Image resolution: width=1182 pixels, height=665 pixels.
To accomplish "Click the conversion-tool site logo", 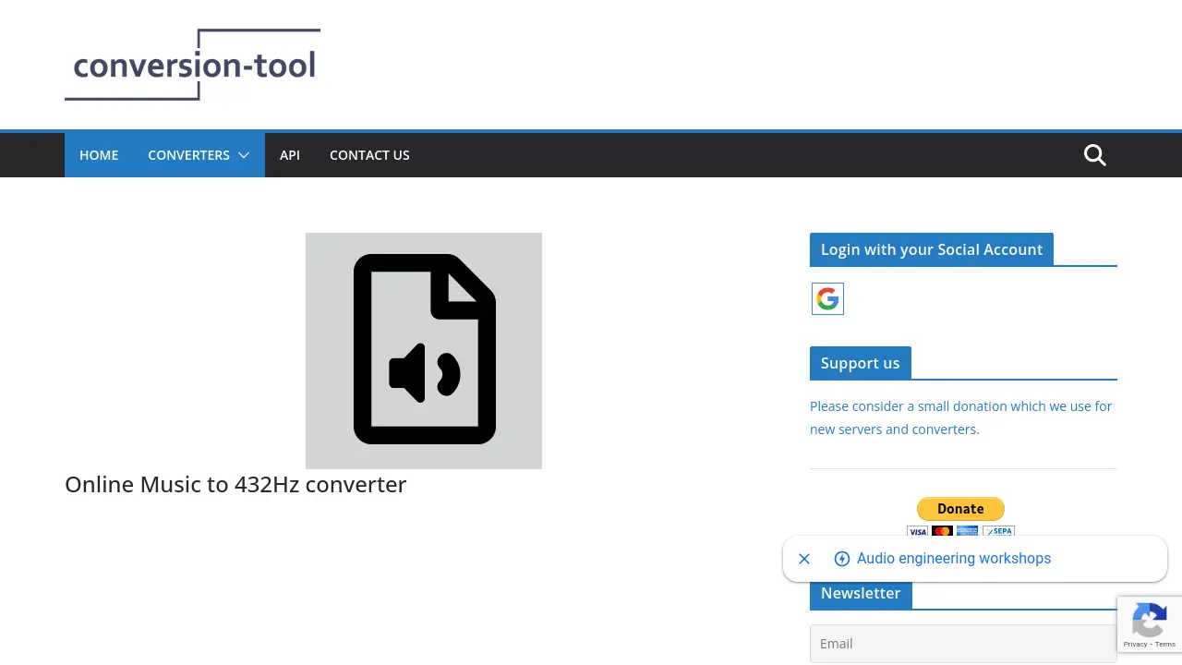I will (x=192, y=65).
